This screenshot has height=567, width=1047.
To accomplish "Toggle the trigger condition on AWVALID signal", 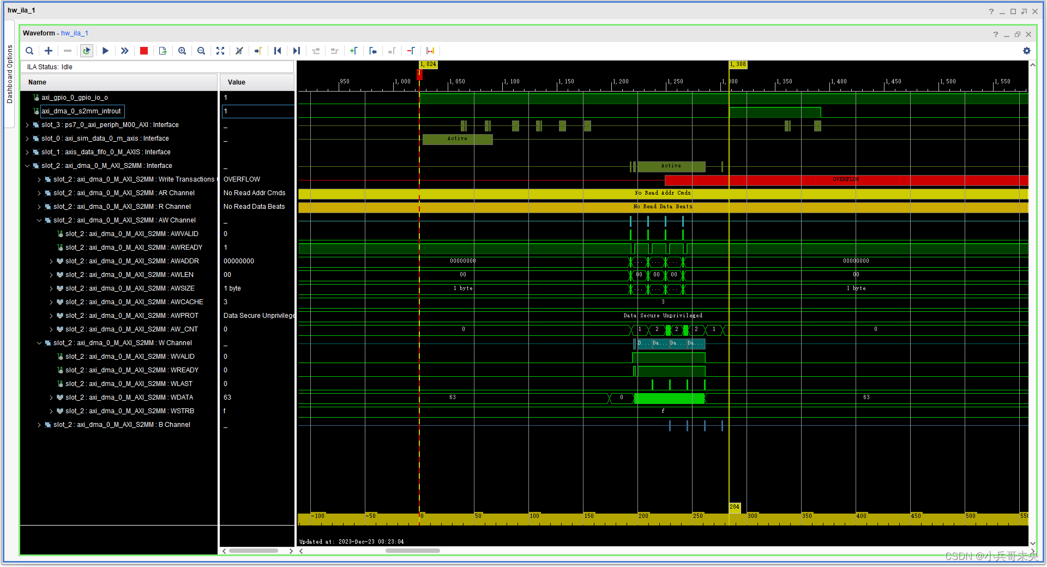I will [x=59, y=233].
